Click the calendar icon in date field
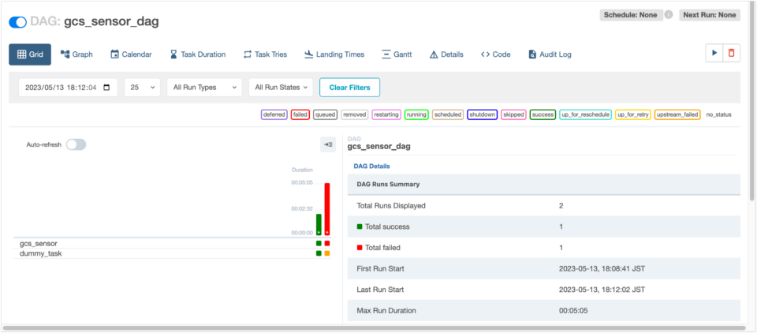757x333 pixels. [x=107, y=88]
